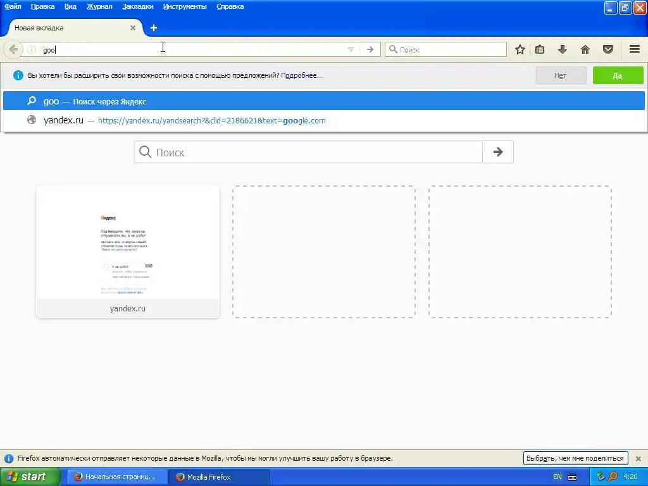Viewport: 648px width, 486px height.
Task: Click the back arrow navigation button
Action: coord(13,49)
